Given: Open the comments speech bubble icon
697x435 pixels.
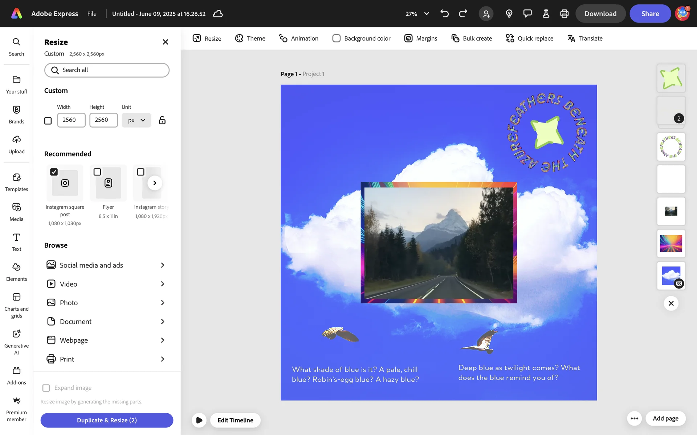Looking at the screenshot, I should point(527,14).
